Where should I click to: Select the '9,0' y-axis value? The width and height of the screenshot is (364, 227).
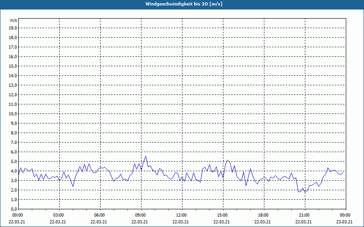tap(14, 123)
